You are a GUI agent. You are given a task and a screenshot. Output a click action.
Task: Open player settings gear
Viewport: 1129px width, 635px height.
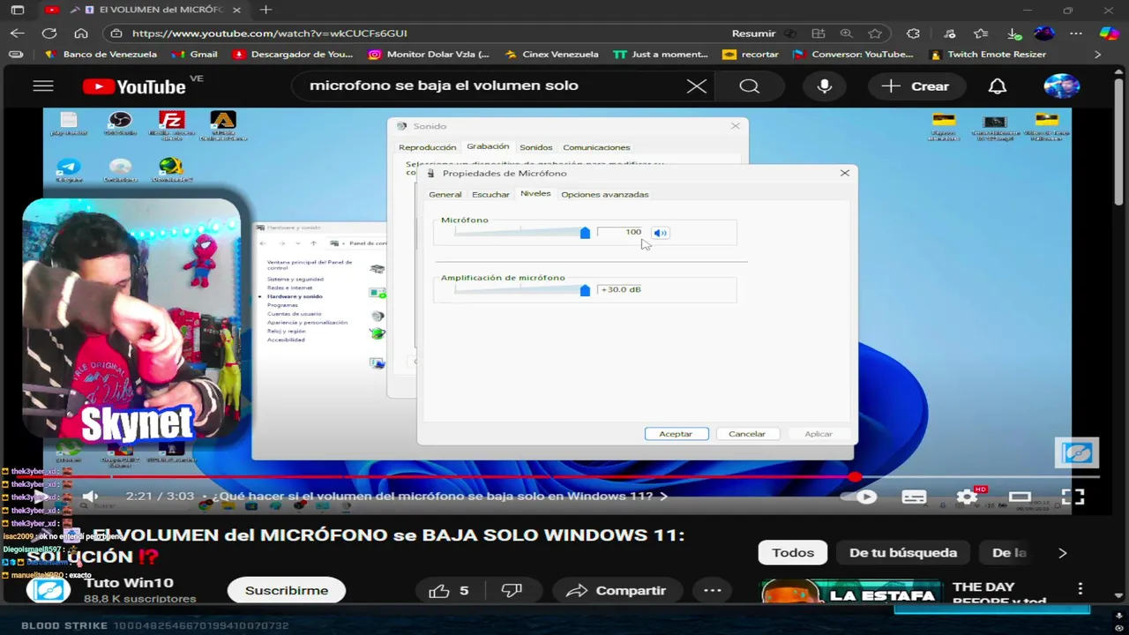click(968, 497)
